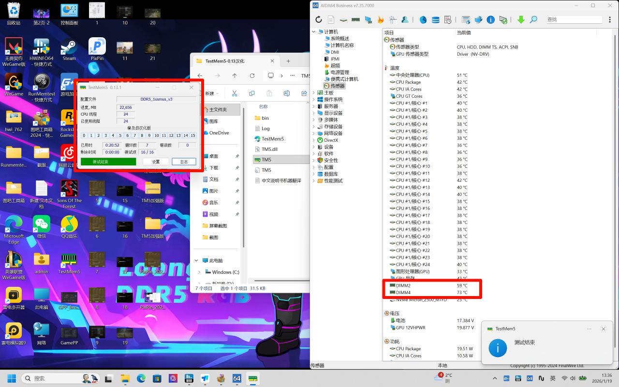Click the 项目 column header in AIDA64
This screenshot has height=387, width=619.
coord(419,33)
